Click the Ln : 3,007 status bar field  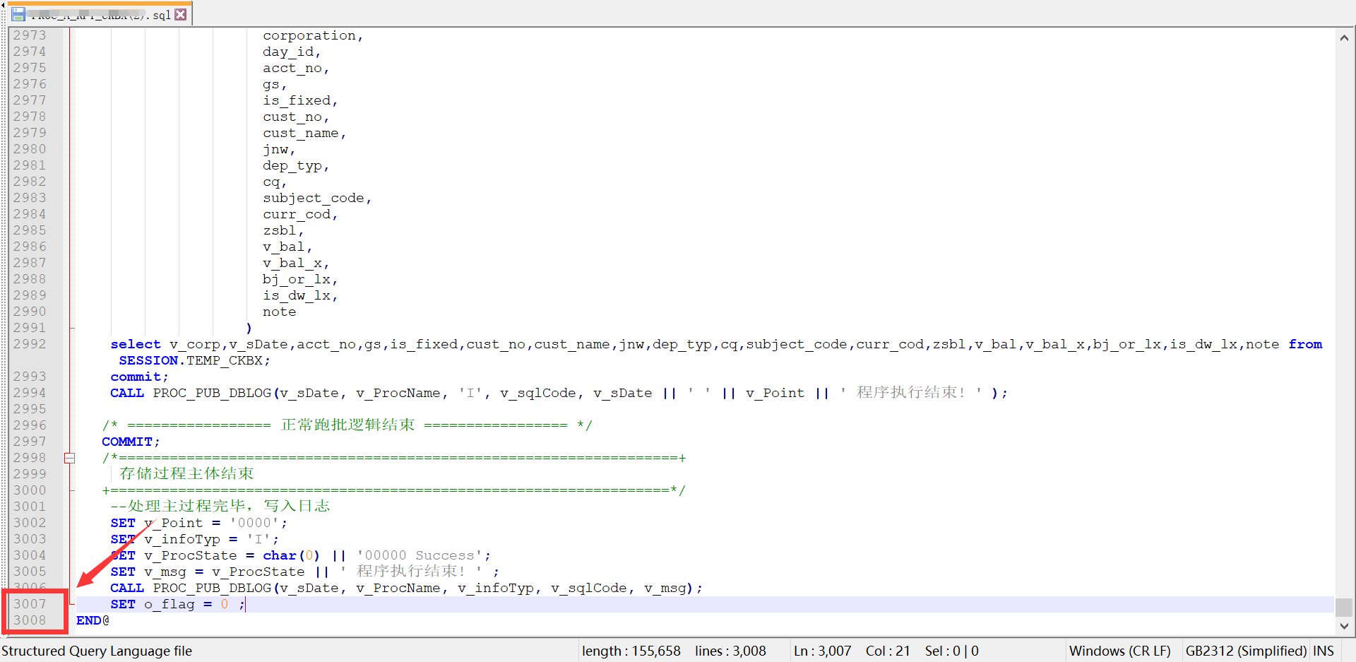(822, 651)
